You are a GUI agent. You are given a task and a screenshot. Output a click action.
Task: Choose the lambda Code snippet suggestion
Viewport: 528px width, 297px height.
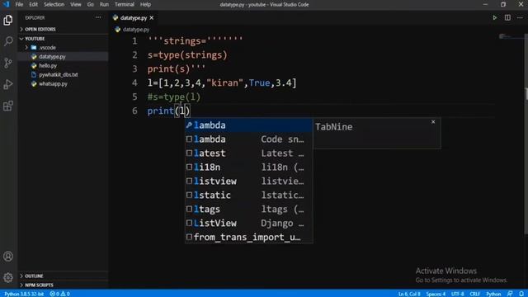click(249, 139)
